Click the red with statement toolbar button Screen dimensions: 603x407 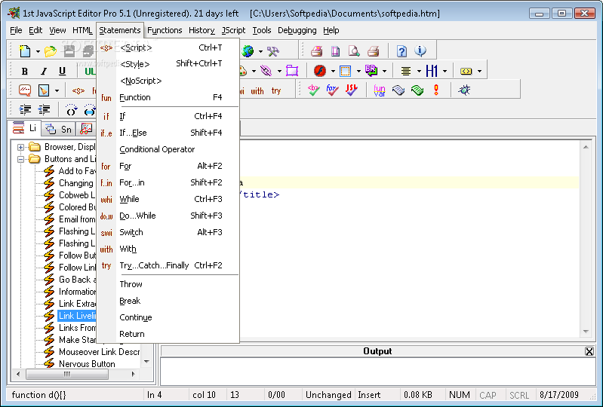(257, 91)
